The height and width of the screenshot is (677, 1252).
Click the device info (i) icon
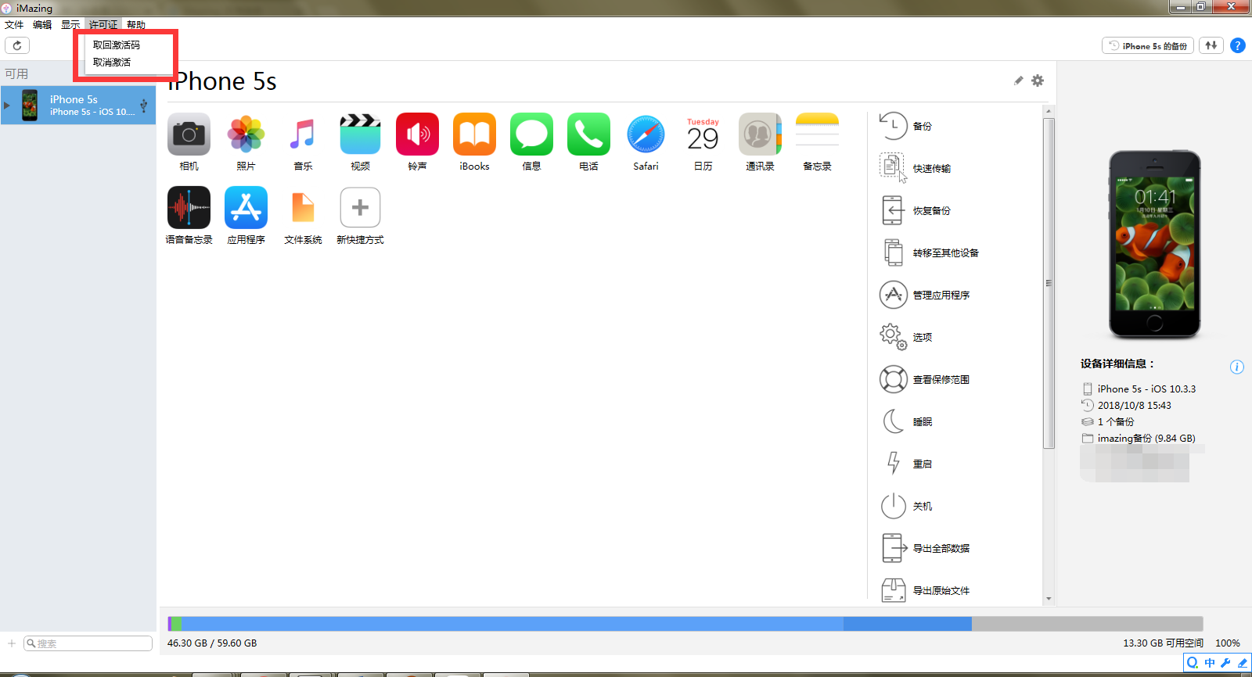(1237, 367)
